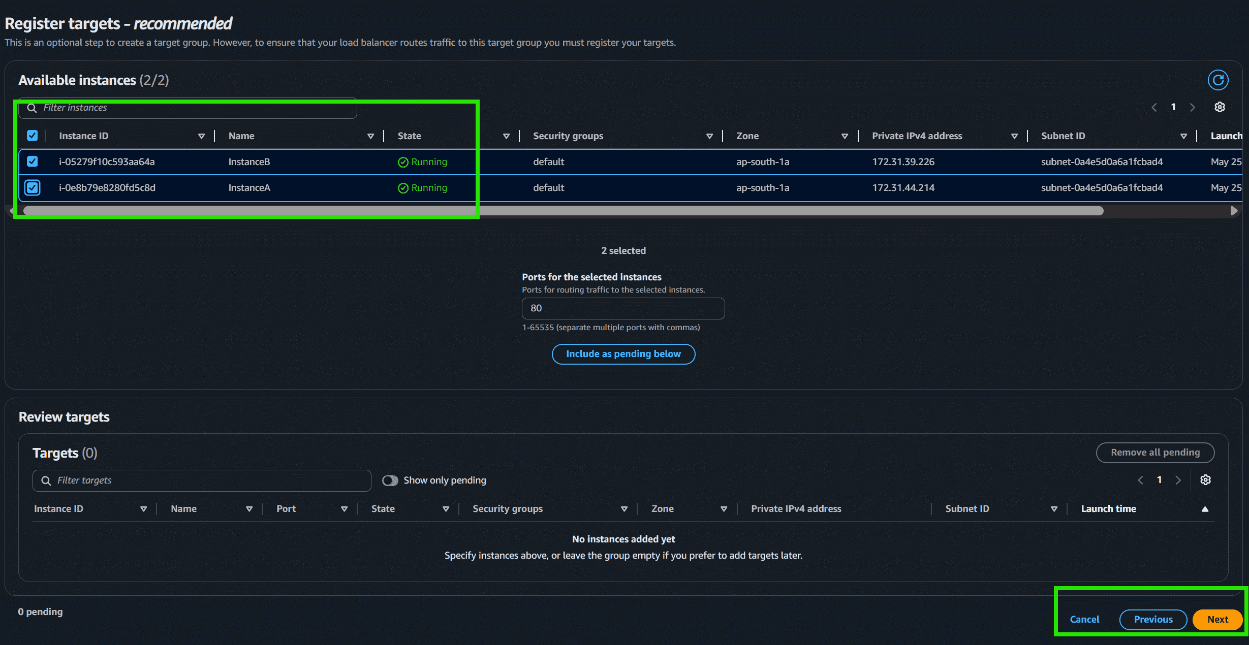The image size is (1249, 645).
Task: Click page number 1 in instances pagination
Action: pyautogui.click(x=1173, y=107)
